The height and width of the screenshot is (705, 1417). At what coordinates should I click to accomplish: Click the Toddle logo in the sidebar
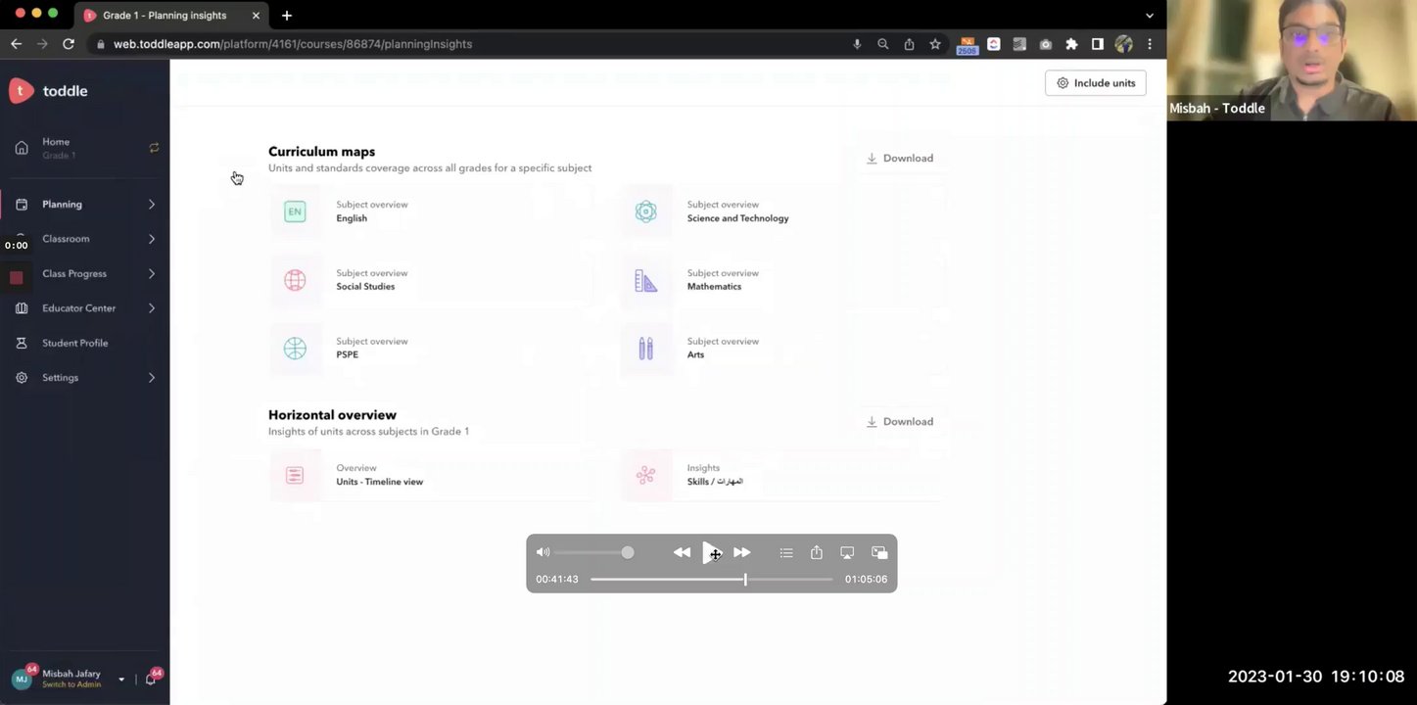48,91
